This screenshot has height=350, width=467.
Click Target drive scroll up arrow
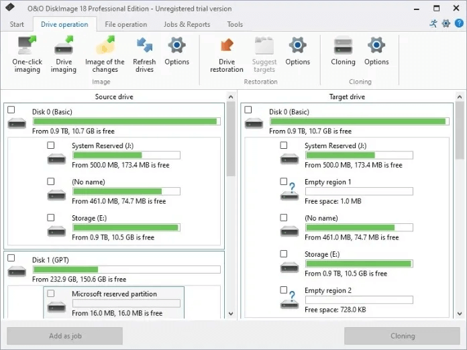pyautogui.click(x=460, y=97)
